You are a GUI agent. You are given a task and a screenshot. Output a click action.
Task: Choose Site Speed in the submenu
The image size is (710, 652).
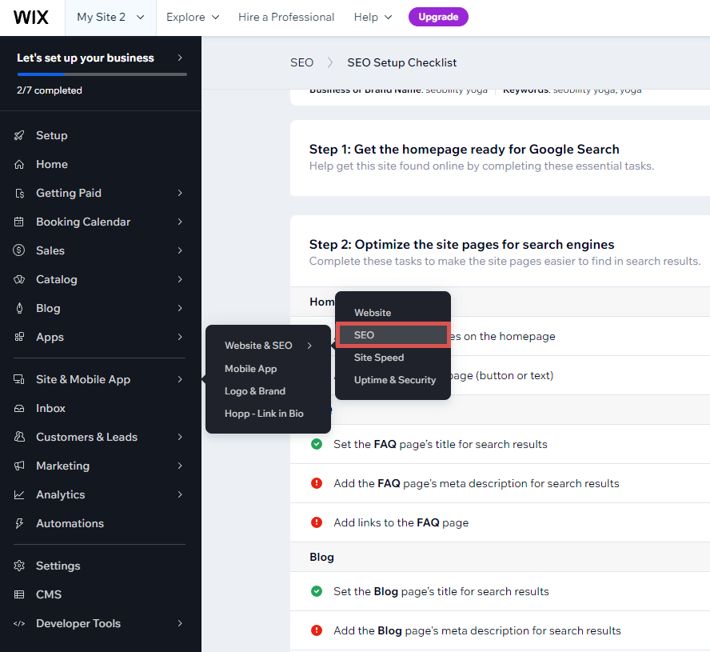tap(377, 358)
